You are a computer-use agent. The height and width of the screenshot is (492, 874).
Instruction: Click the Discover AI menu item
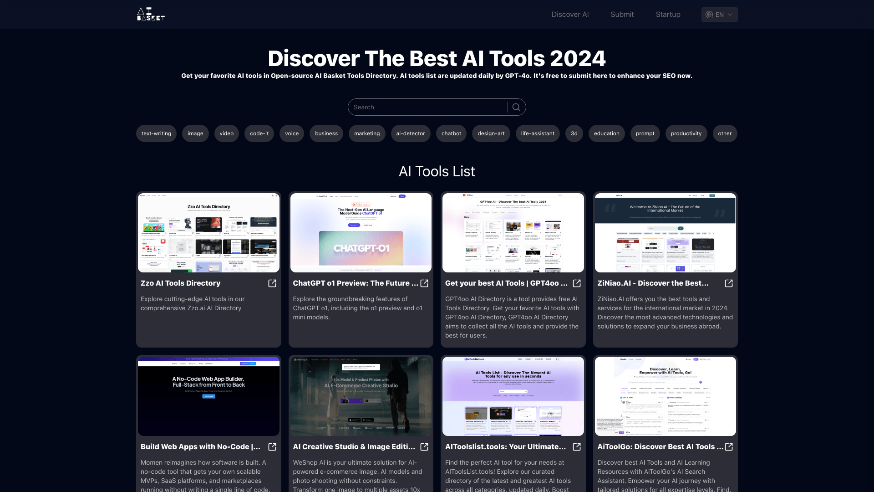tap(570, 15)
